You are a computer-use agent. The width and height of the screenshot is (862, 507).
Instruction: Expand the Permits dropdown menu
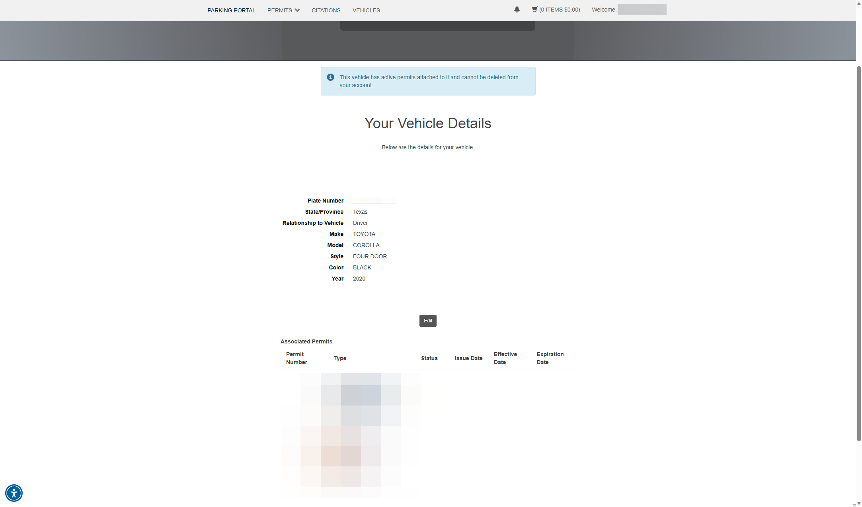(x=283, y=10)
